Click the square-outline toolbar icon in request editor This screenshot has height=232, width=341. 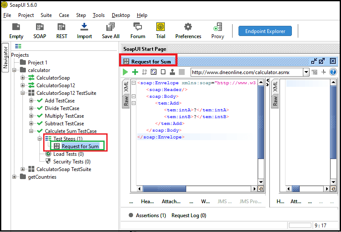point(163,72)
